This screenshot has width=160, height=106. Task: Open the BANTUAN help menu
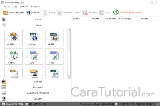pos(36,7)
